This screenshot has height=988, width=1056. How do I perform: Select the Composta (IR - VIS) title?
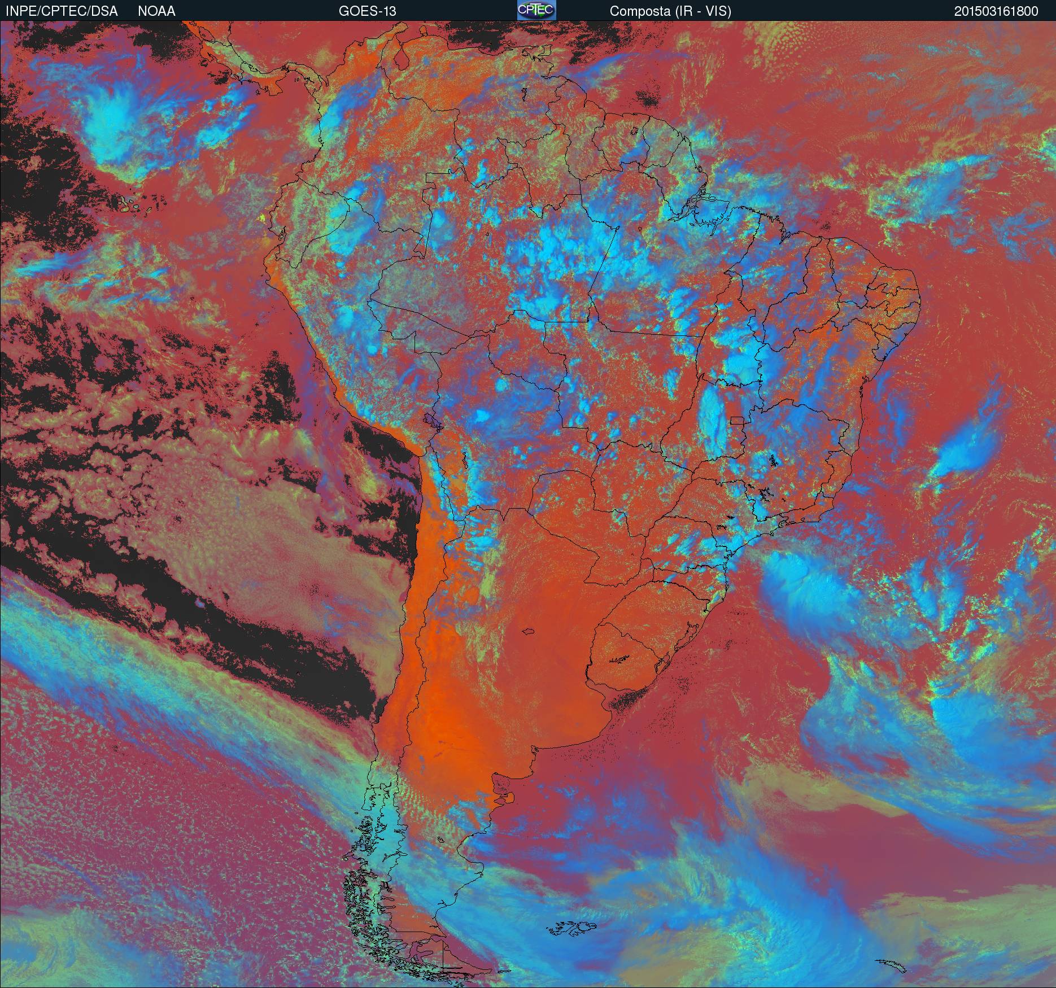(670, 11)
